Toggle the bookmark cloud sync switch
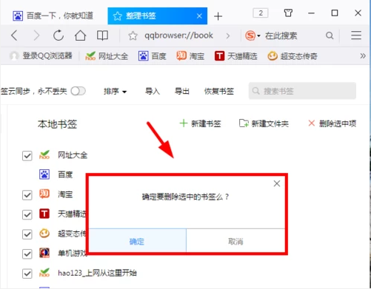This screenshot has width=371, height=289. (x=78, y=91)
